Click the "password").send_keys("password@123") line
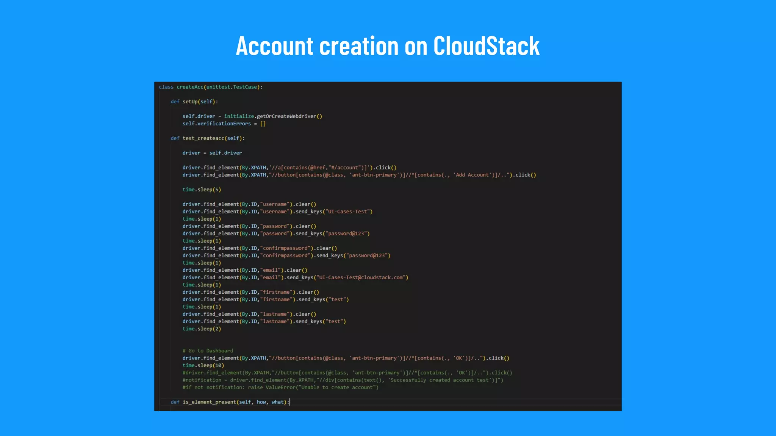The image size is (776, 436). point(276,234)
